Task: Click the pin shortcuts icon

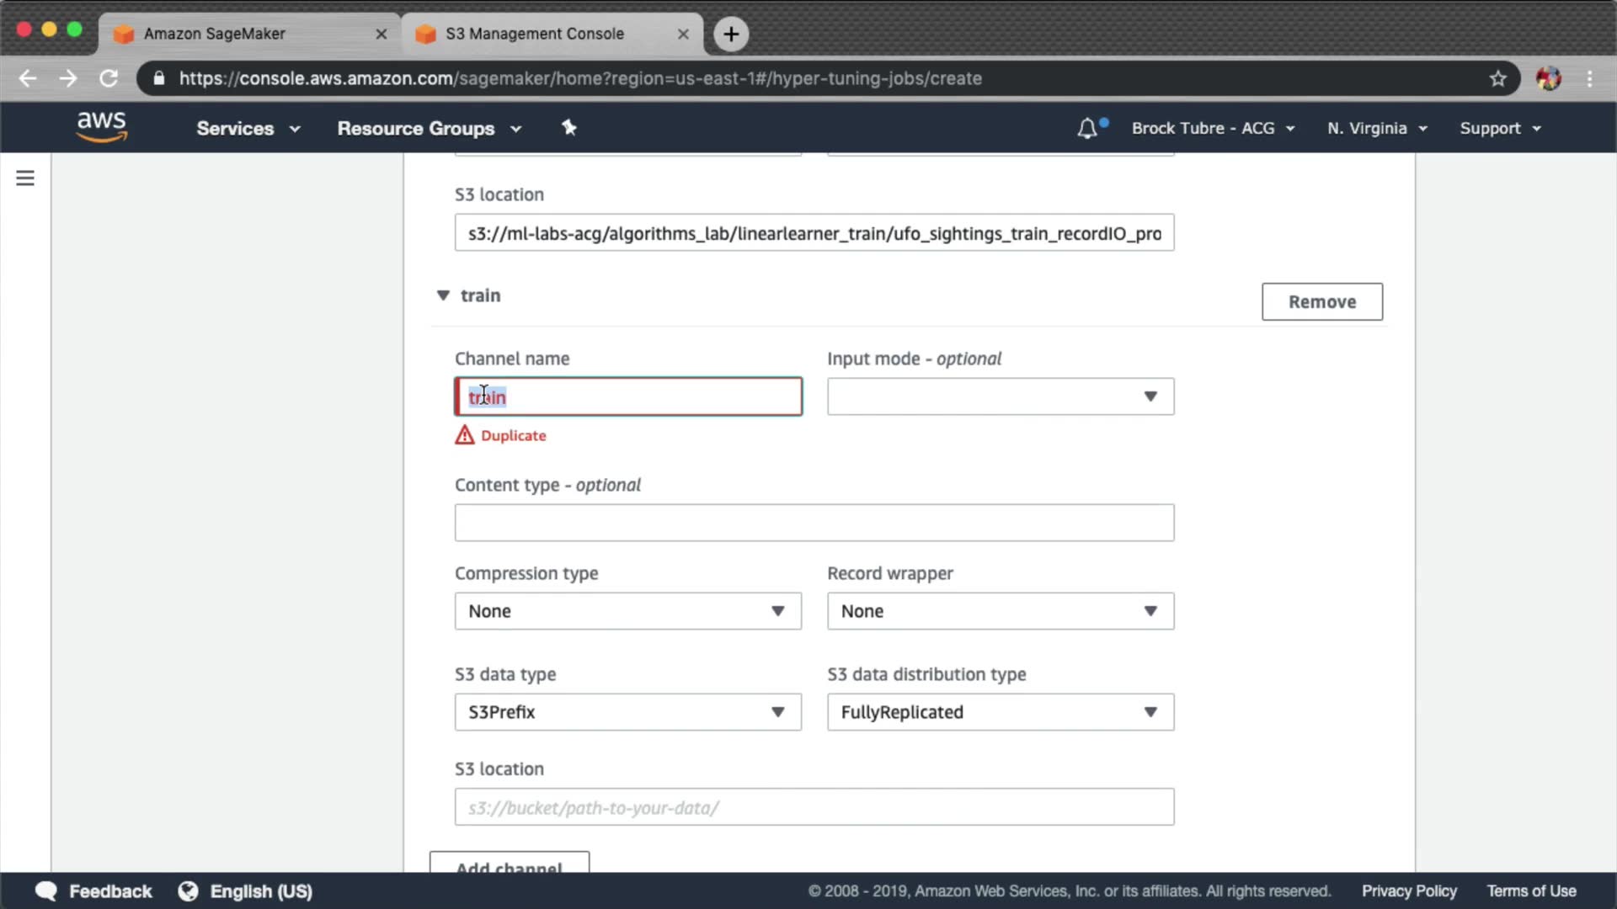Action: pyautogui.click(x=569, y=128)
